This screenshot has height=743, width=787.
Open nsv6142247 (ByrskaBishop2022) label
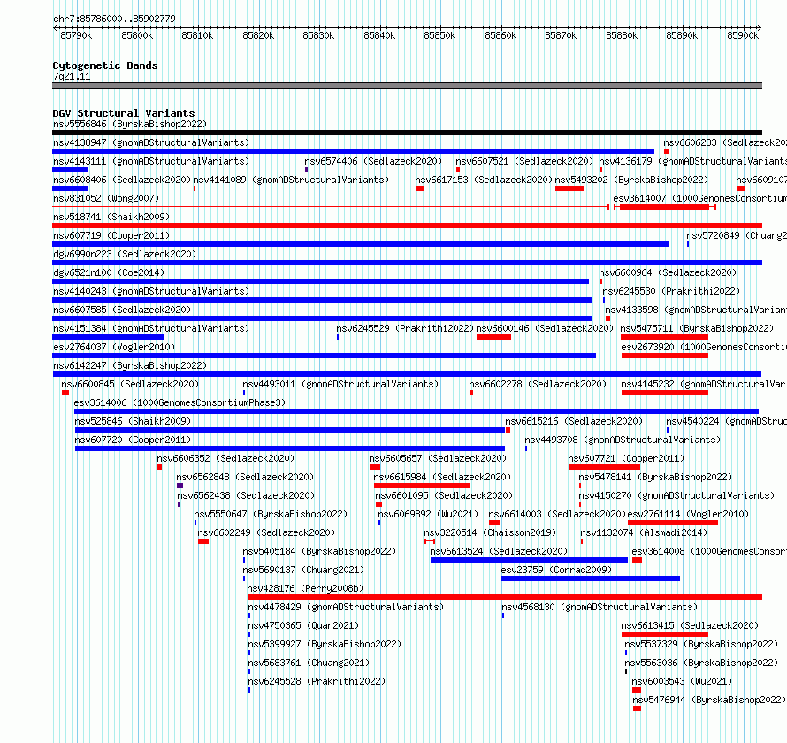(x=130, y=365)
